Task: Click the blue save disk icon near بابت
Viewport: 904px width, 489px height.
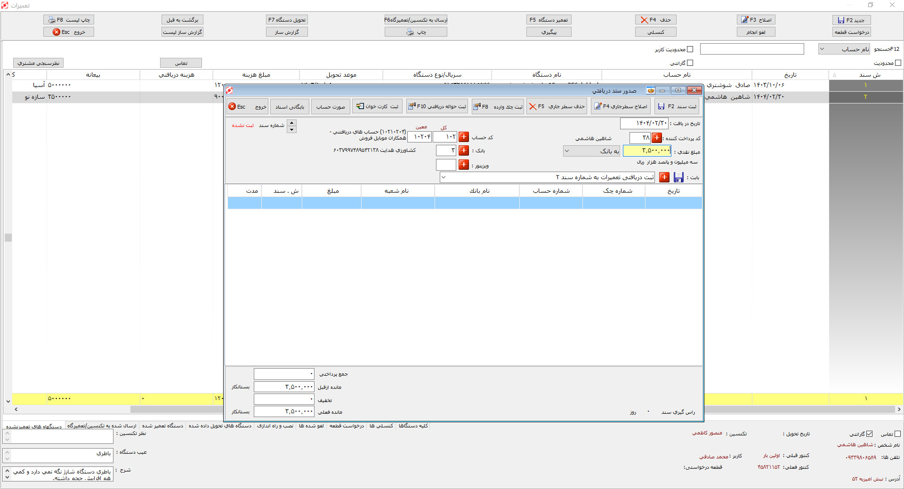Action: click(x=678, y=177)
